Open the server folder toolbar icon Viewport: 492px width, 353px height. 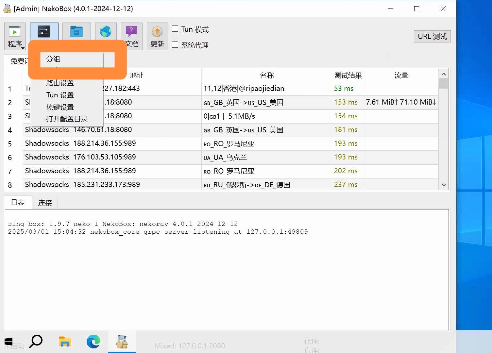pyautogui.click(x=76, y=32)
